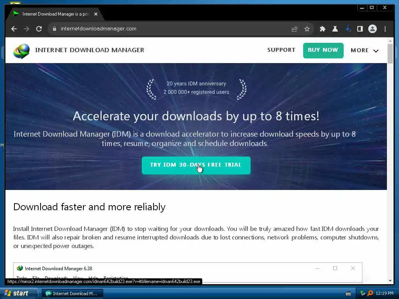Click the INTERNET DOWNLOAD MANAGER site title

pos(90,50)
